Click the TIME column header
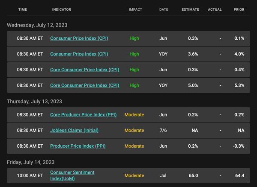The width and height of the screenshot is (257, 187). (23, 9)
